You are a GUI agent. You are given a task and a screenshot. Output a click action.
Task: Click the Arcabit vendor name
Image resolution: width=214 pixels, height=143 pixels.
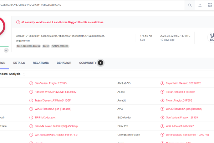click(x=122, y=100)
